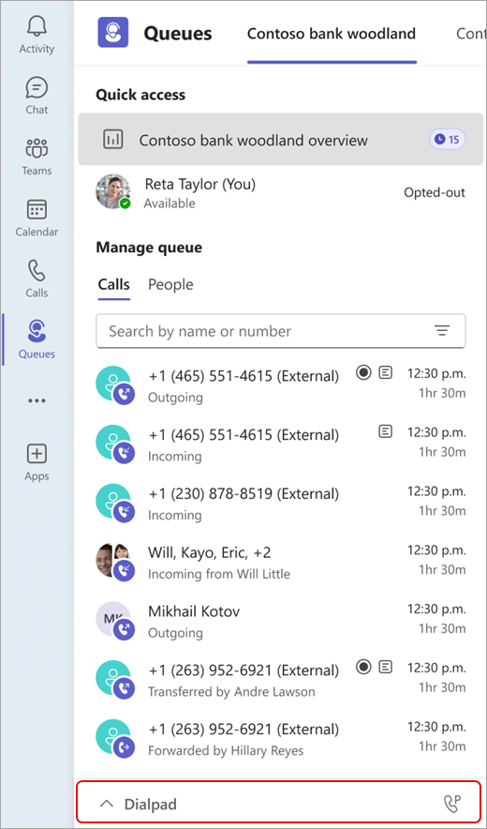Click the Available status under Reta Taylor
This screenshot has width=487, height=829.
tap(170, 203)
